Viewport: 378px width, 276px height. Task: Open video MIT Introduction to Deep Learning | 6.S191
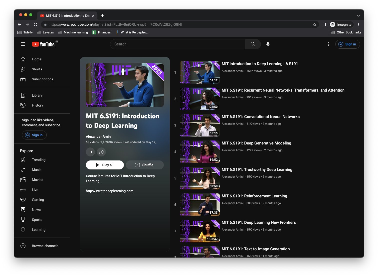click(x=260, y=64)
